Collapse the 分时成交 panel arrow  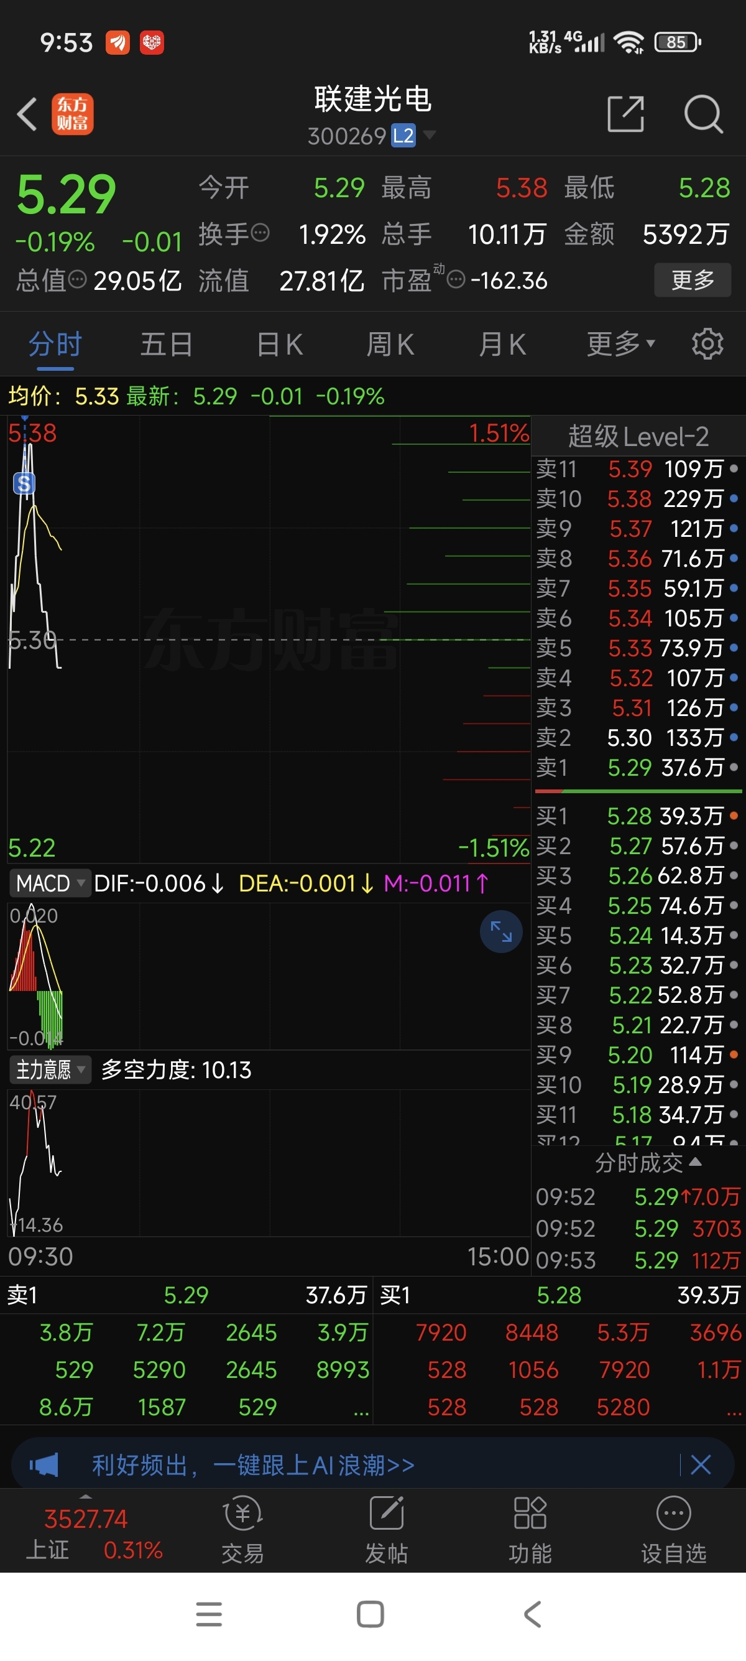[696, 1161]
